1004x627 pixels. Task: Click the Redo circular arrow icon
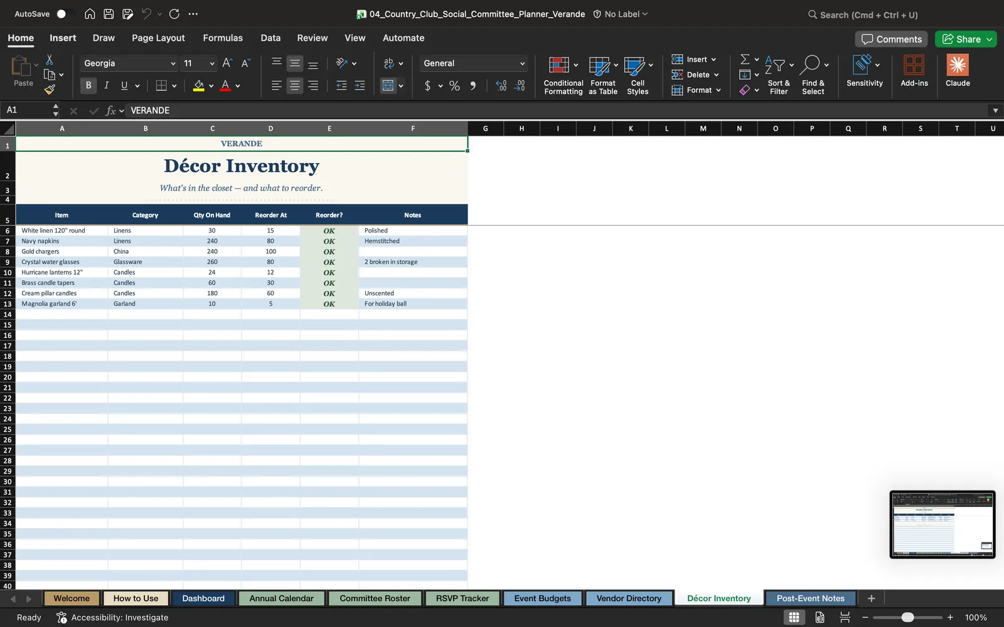(174, 14)
